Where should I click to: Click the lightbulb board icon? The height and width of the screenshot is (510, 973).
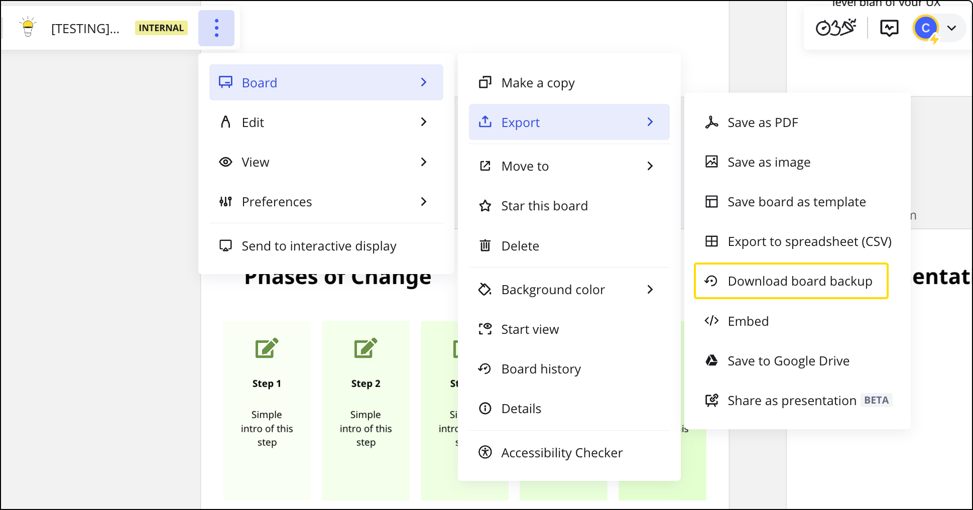click(28, 27)
